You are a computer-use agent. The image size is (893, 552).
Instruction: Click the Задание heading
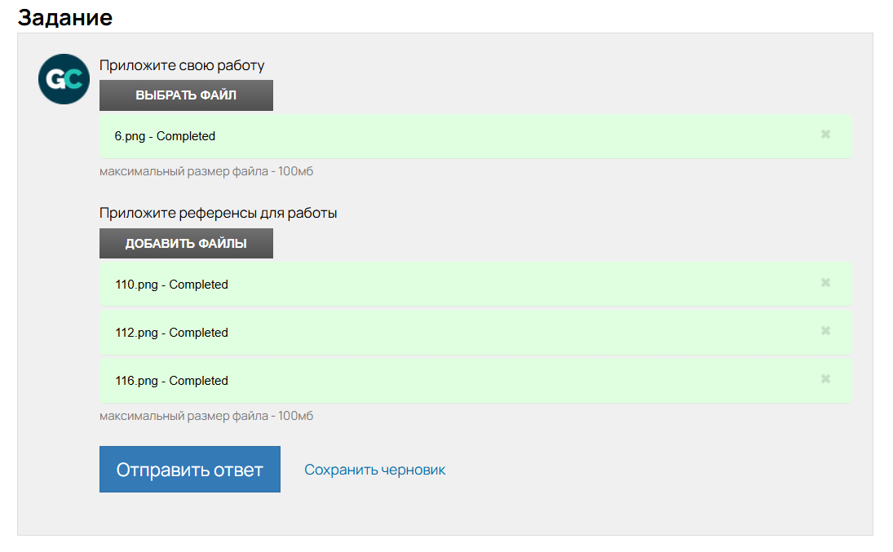65,17
